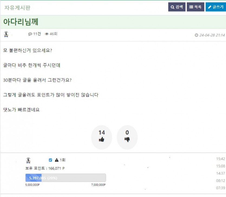Select the line about 포인트가 많이 쌓이진 않습니다
This screenshot has width=226, height=197.
click(x=51, y=95)
